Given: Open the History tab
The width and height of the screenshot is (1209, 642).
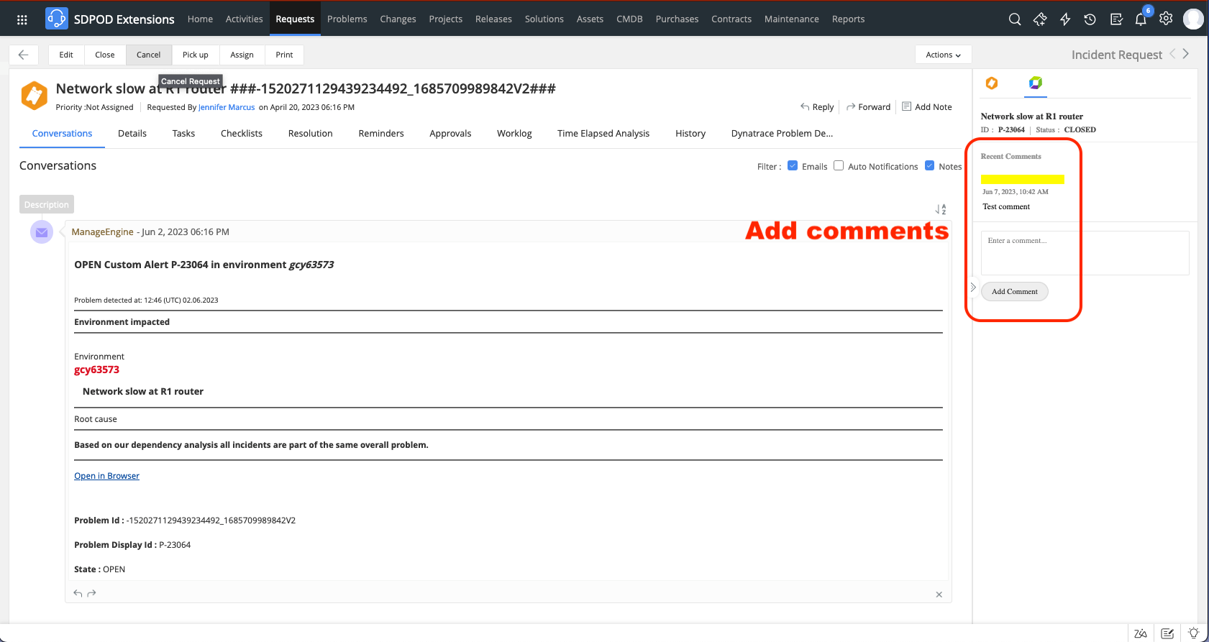Looking at the screenshot, I should (690, 134).
